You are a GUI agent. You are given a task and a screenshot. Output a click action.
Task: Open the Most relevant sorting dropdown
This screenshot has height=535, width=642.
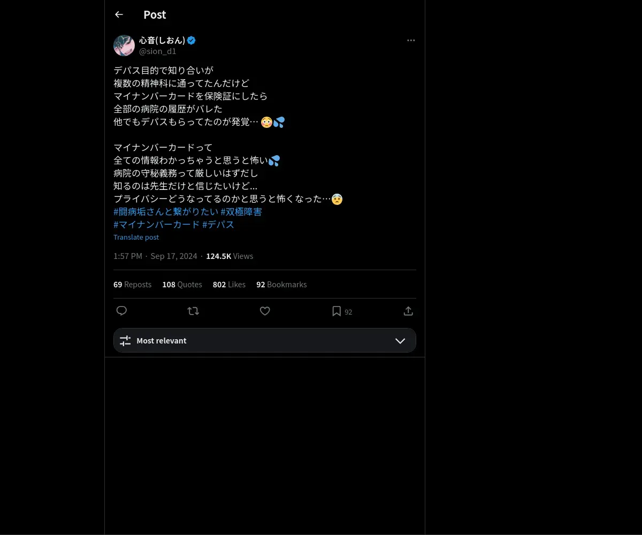pyautogui.click(x=265, y=340)
